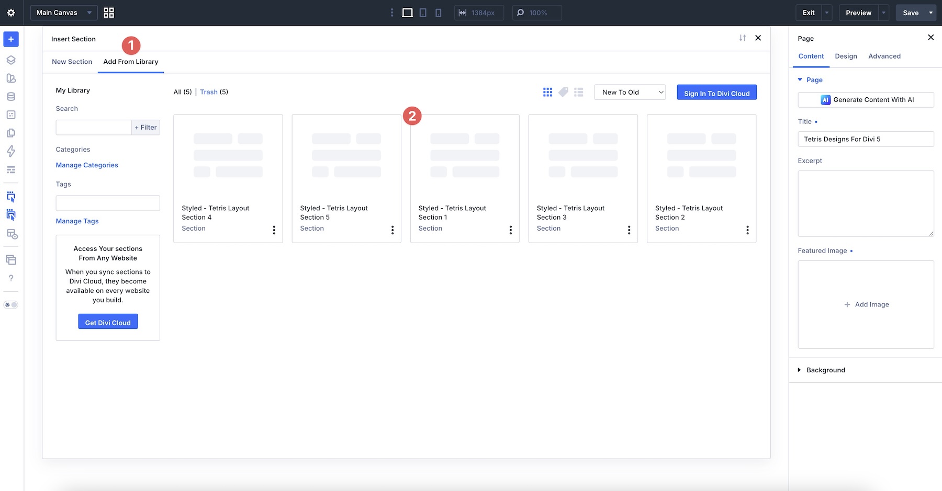Click the Title field Tetris Designs For Divi 5
This screenshot has width=942, height=491.
866,139
